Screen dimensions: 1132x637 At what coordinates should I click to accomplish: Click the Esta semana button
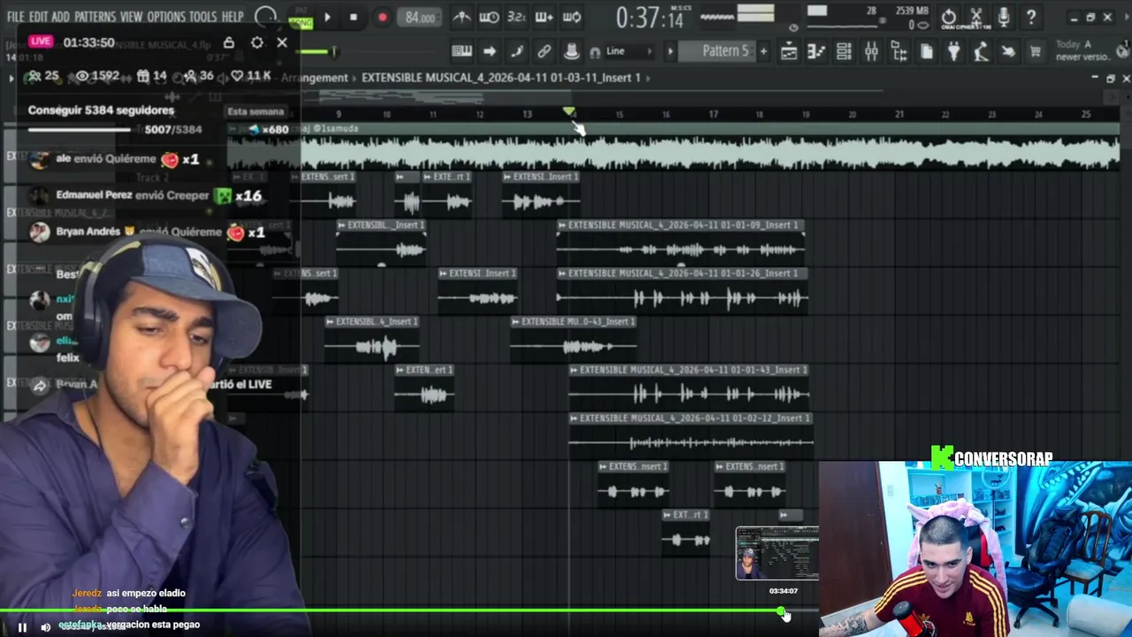coord(256,111)
